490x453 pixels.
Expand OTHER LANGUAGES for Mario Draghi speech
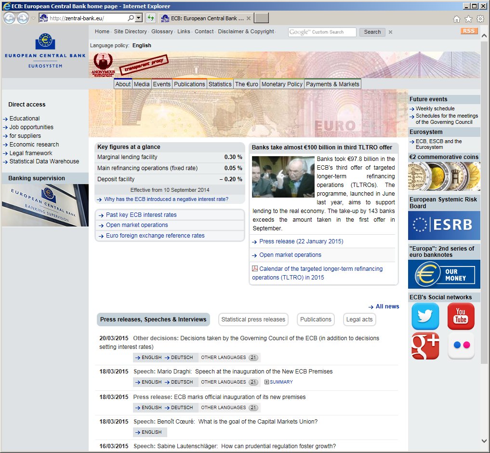229,382
